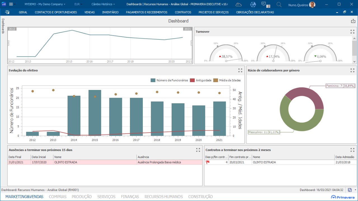Screen dimensions: 358x201
Task: Click the left range handle of timeline
Action: (x=8, y=43)
